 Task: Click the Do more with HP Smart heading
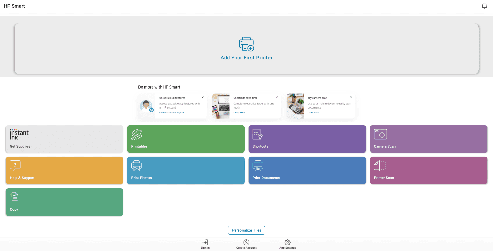click(159, 87)
